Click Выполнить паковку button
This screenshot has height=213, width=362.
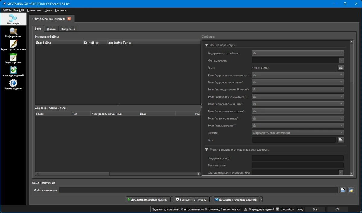click(x=192, y=199)
